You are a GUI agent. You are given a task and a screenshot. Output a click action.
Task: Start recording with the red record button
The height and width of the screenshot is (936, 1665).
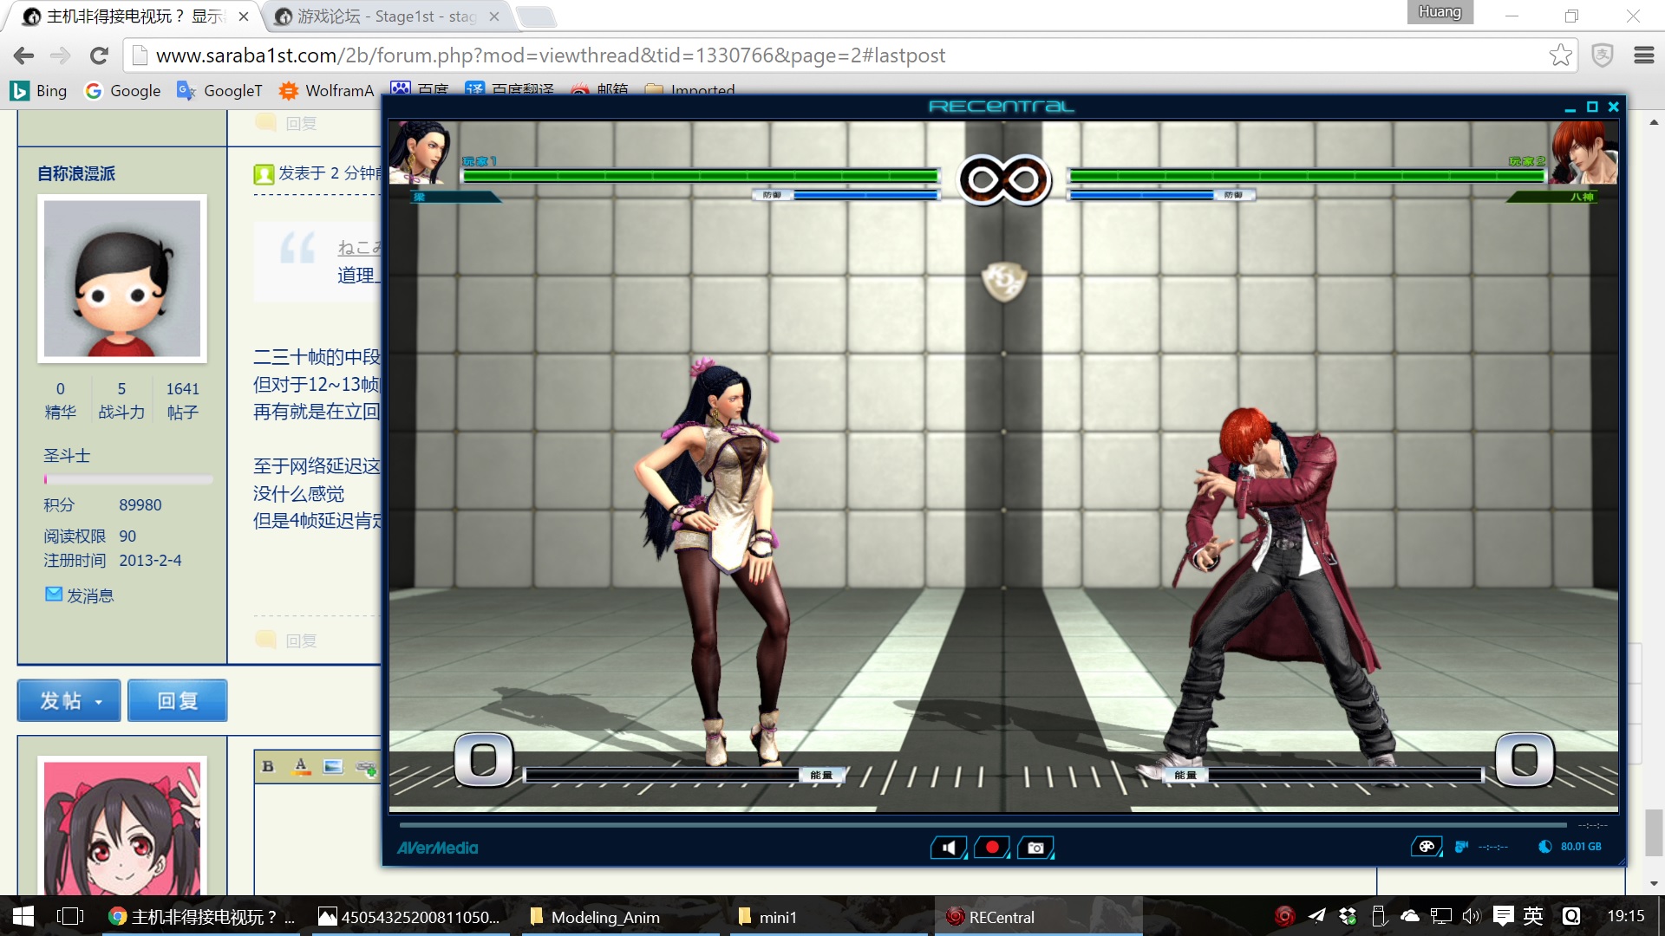tap(992, 848)
